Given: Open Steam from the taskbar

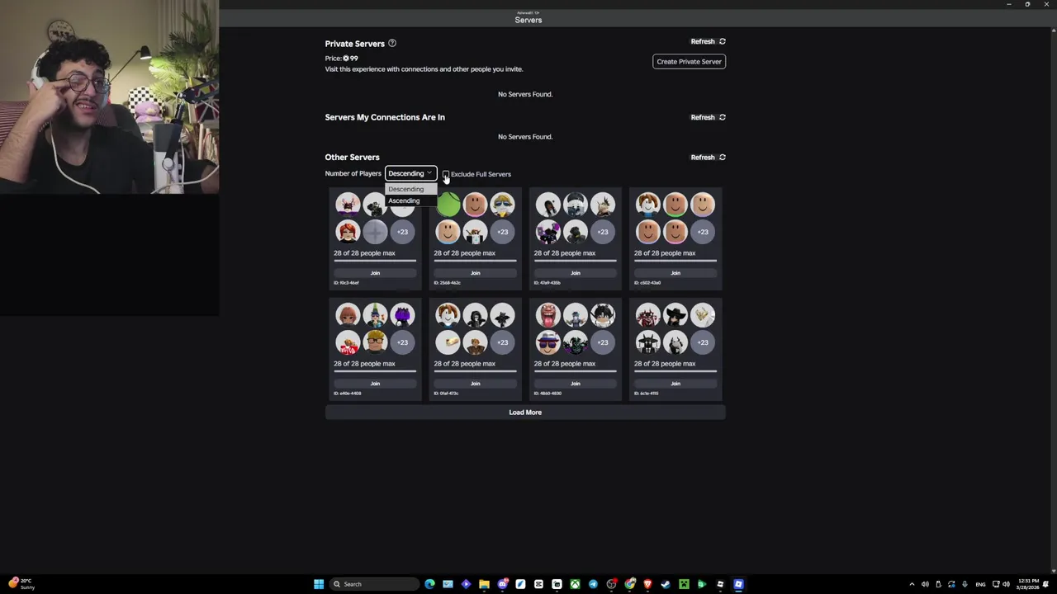Looking at the screenshot, I should coord(666,584).
